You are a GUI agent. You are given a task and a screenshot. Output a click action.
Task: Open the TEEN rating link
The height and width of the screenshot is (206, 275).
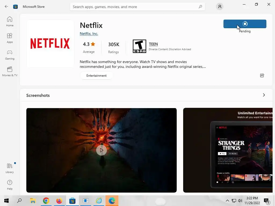tap(153, 44)
